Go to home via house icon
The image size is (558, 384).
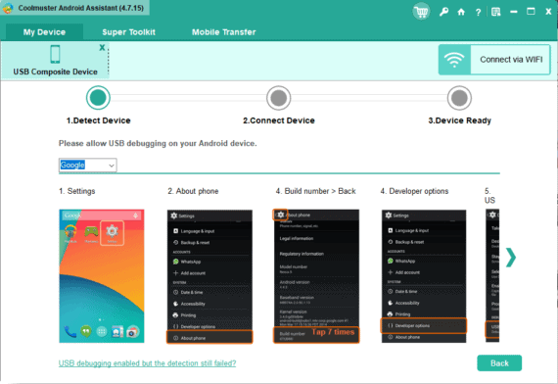click(x=461, y=12)
